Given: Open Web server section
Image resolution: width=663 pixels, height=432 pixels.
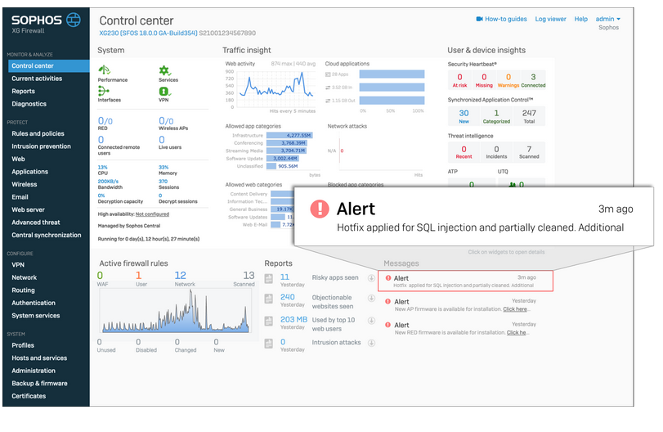Looking at the screenshot, I should [28, 210].
